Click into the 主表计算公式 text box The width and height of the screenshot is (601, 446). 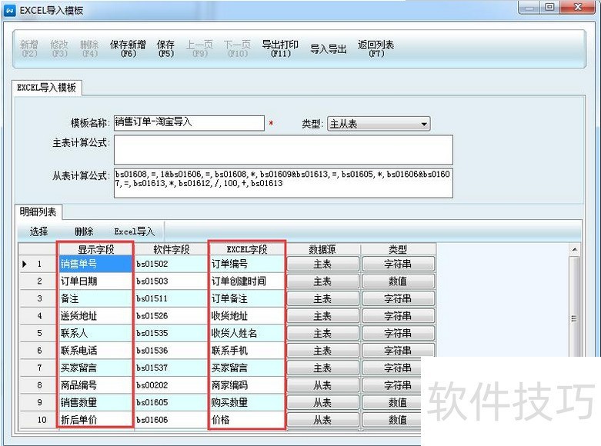[283, 150]
